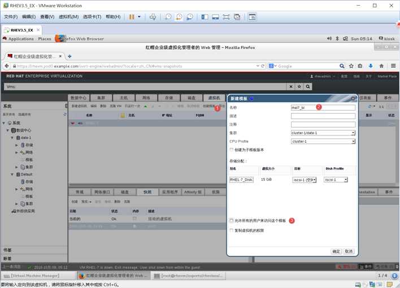400x288 pixels.
Task: Click the Firefox URL address field
Action: click(x=134, y=66)
